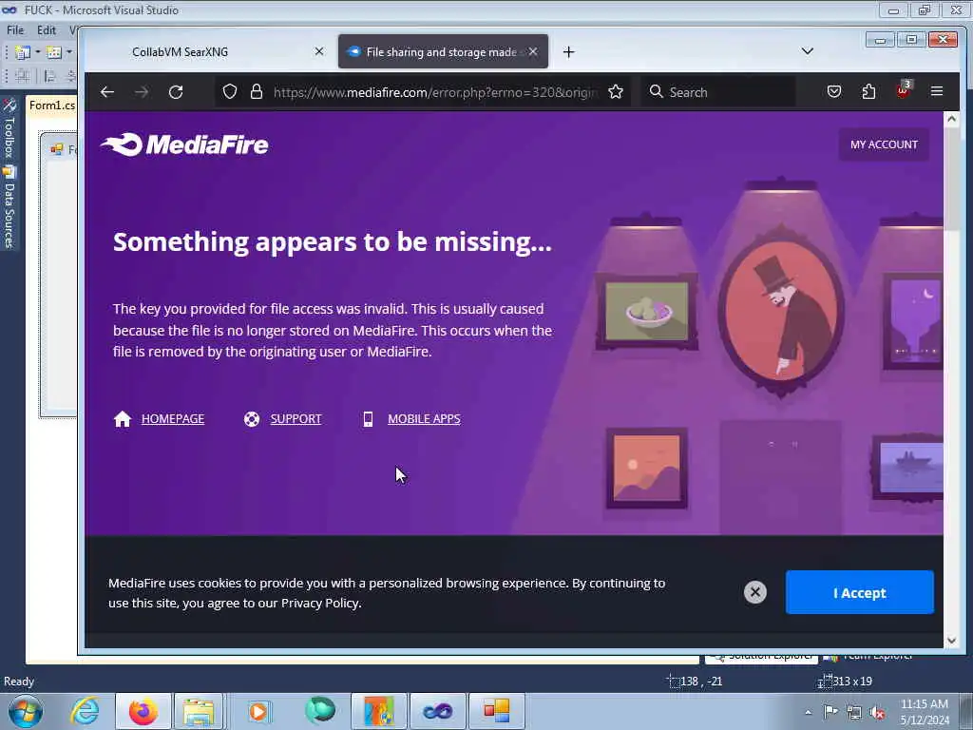Open the list all tabs dropdown
973x730 pixels.
[808, 51]
